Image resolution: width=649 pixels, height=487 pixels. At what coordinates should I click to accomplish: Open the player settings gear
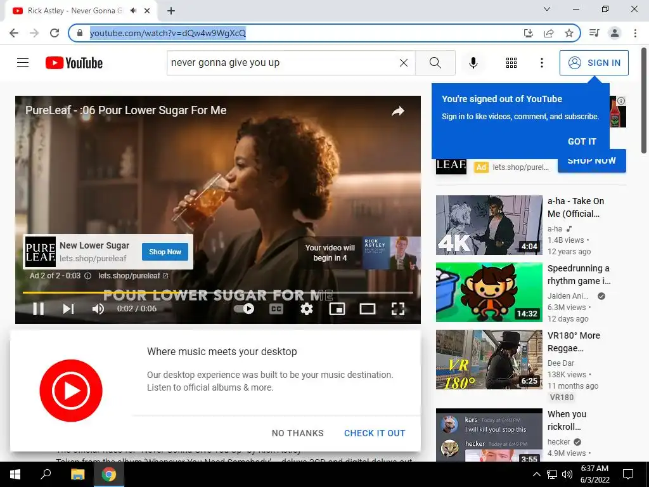pyautogui.click(x=306, y=309)
